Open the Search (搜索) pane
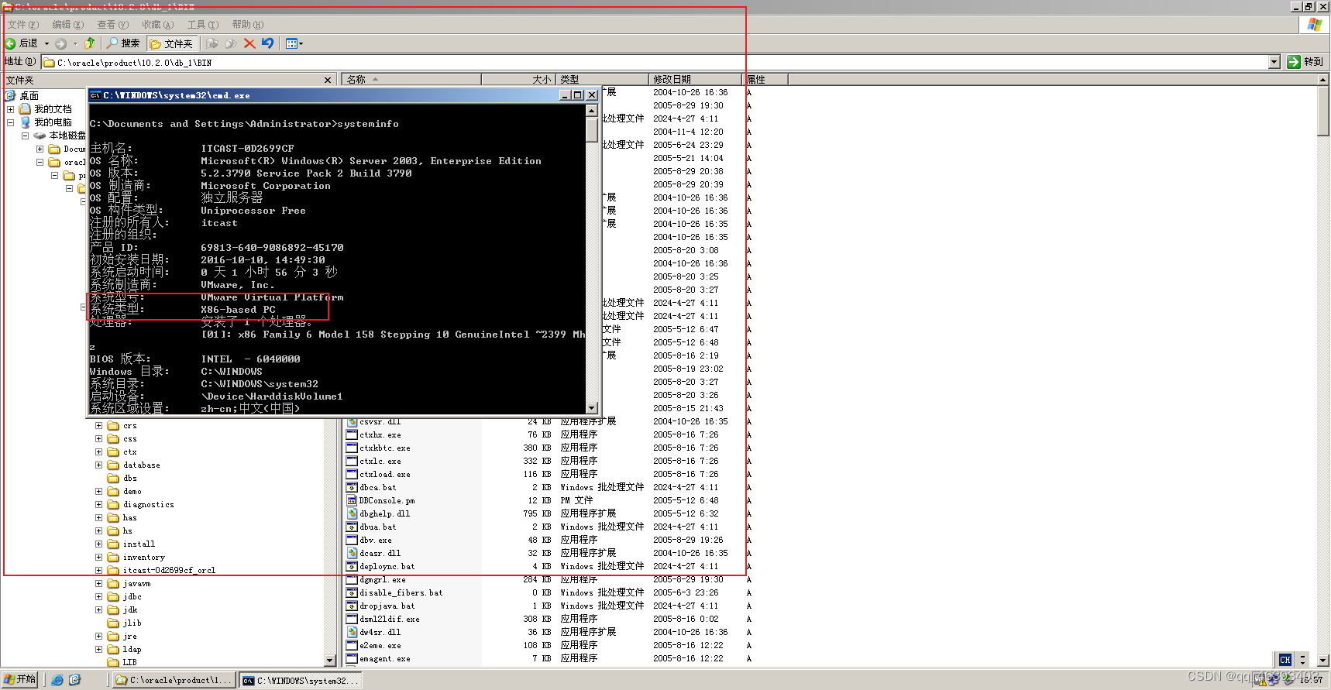Image resolution: width=1331 pixels, height=690 pixels. pyautogui.click(x=123, y=43)
